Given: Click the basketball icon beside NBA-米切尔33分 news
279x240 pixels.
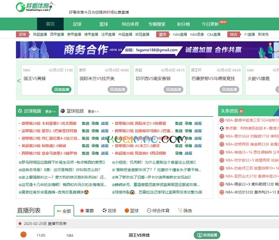Looking at the screenshot, I should pos(222,192).
